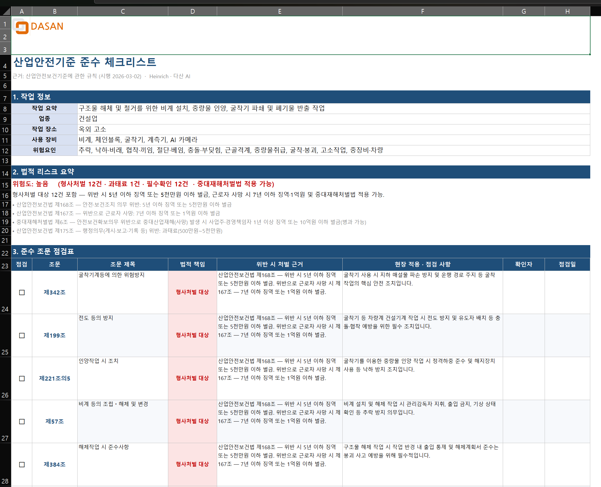Screen dimensions: 601x487
Task: Select row 7 header
Action: point(5,97)
